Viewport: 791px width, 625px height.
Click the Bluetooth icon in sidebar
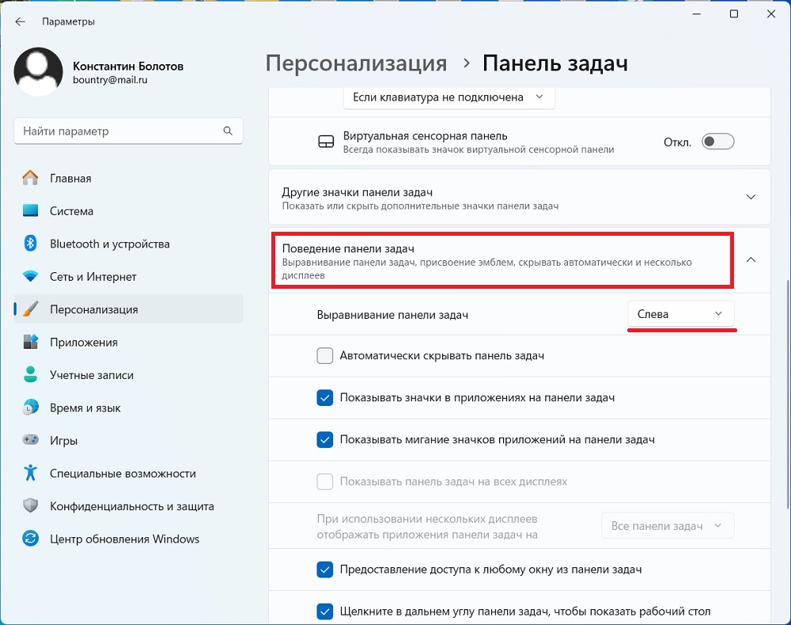30,244
